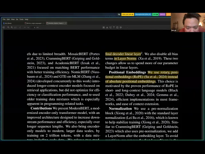Open the View menu
The image size is (205, 154).
[13, 19]
